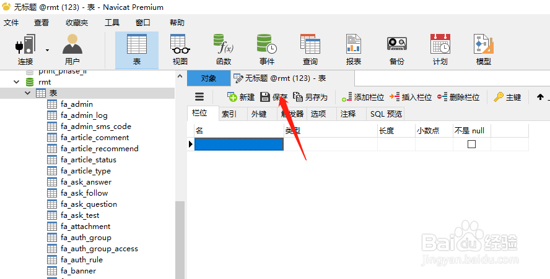Switch to the 对象 objects tab

coord(209,78)
